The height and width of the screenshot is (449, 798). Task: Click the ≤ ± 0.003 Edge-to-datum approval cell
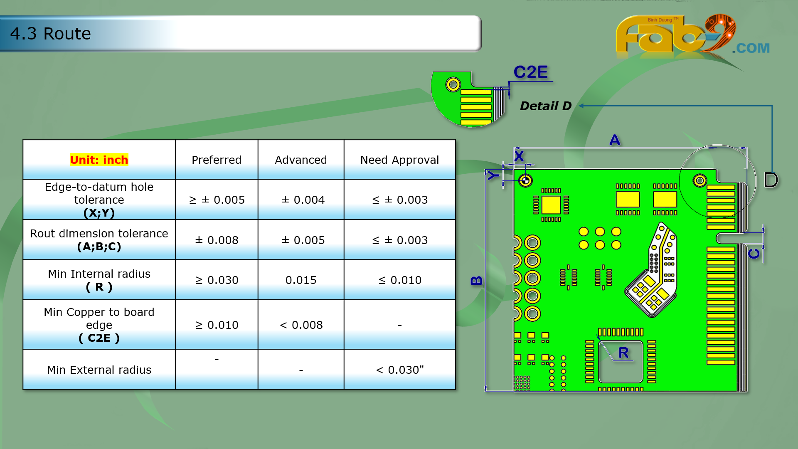tap(399, 200)
